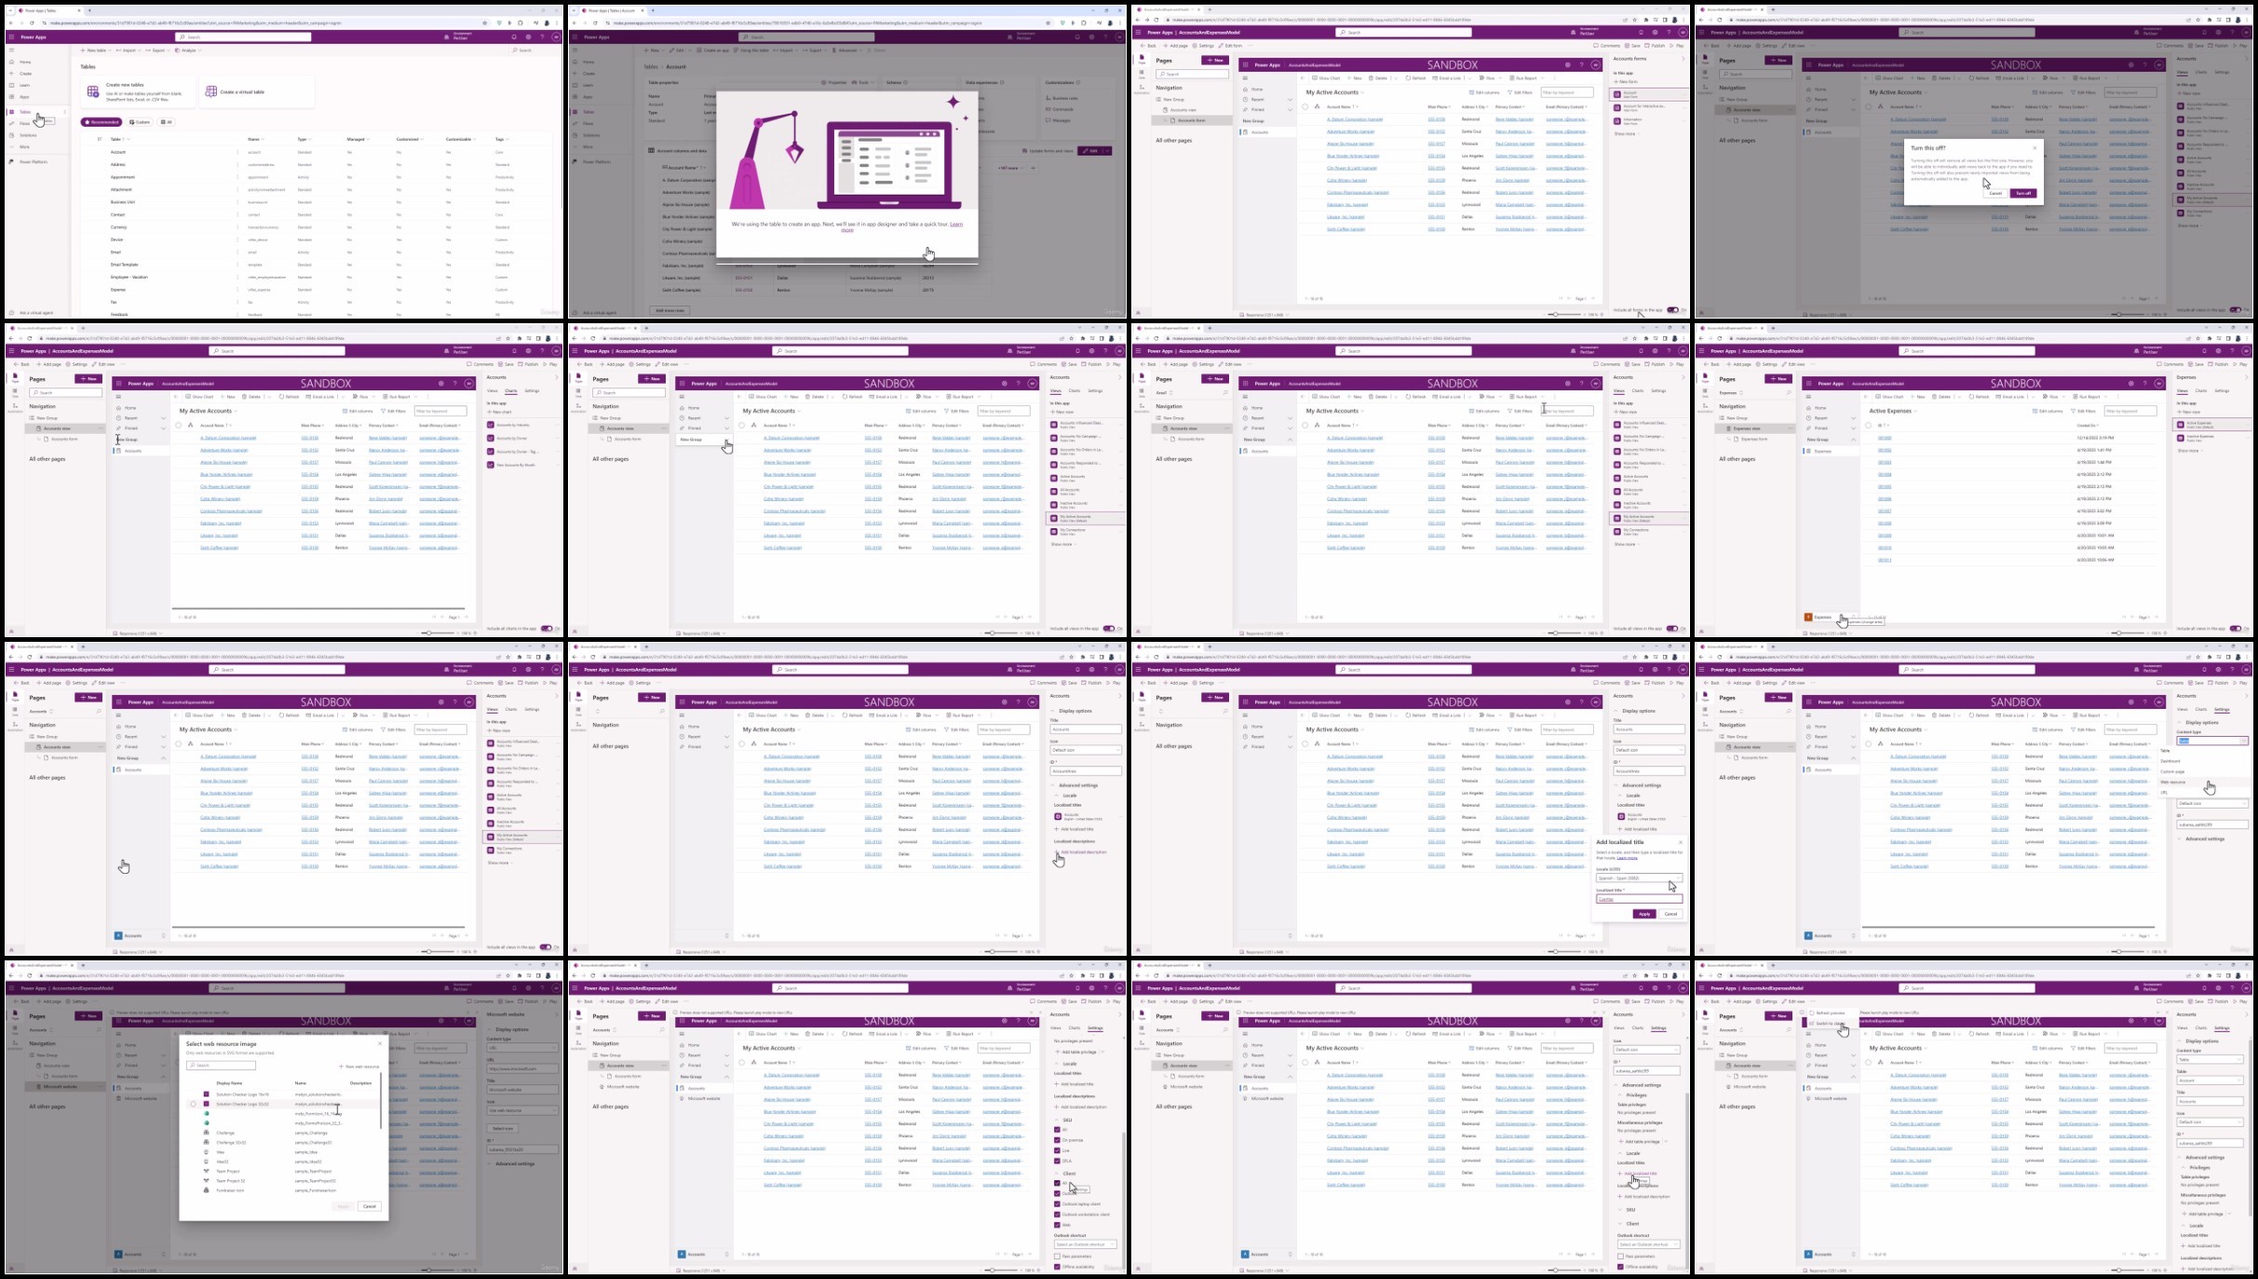Confirm Turn off in the Turn this off dialog
Screen dimensions: 2258x1279
click(x=2023, y=194)
